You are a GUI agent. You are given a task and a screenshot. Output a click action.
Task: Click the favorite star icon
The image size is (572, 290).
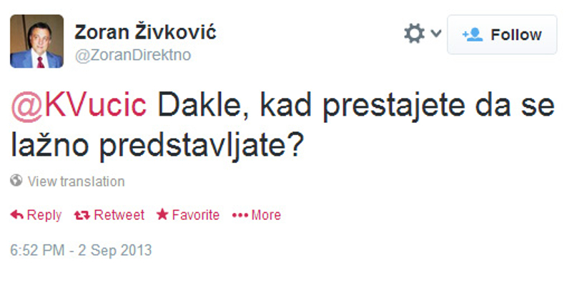pyautogui.click(x=162, y=214)
